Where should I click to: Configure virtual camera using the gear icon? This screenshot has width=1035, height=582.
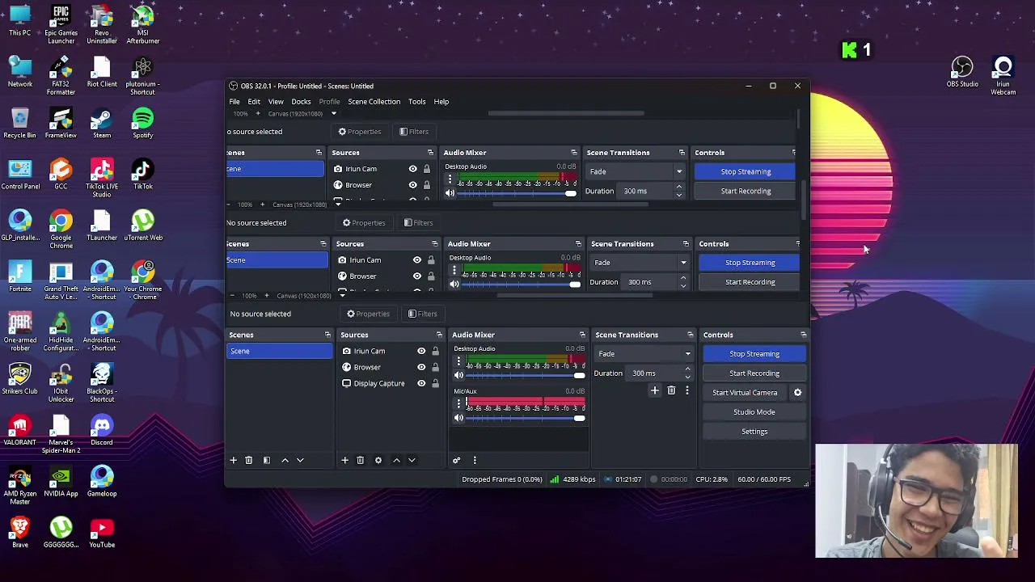tap(797, 392)
